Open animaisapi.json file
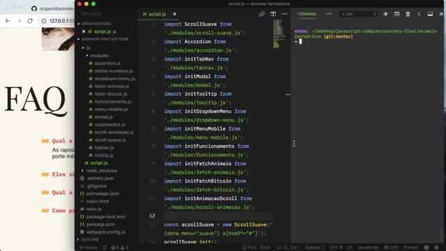This screenshot has height=251, width=446. tap(100, 194)
